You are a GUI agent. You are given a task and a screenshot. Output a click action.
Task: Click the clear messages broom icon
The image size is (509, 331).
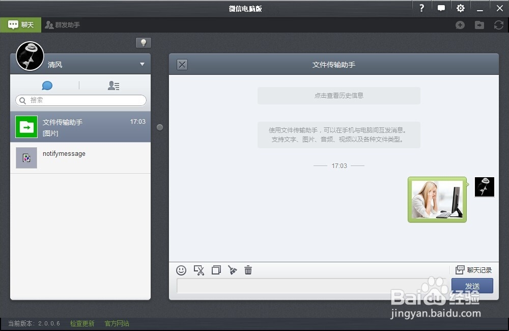(x=233, y=270)
